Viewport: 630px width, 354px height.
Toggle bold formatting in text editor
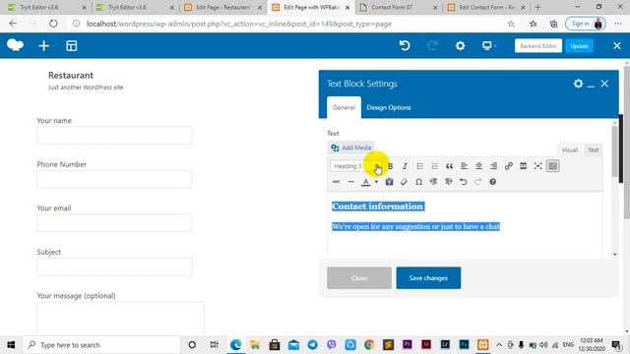pos(390,166)
